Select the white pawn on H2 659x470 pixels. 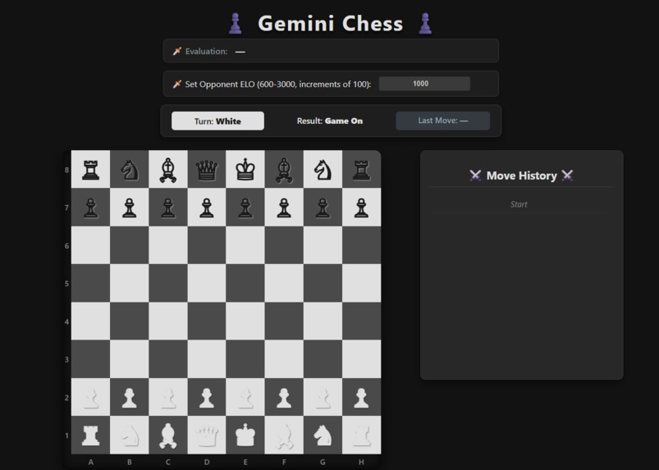pos(361,398)
